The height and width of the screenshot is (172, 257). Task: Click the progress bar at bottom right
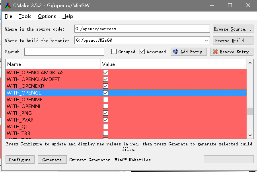pos(229,159)
